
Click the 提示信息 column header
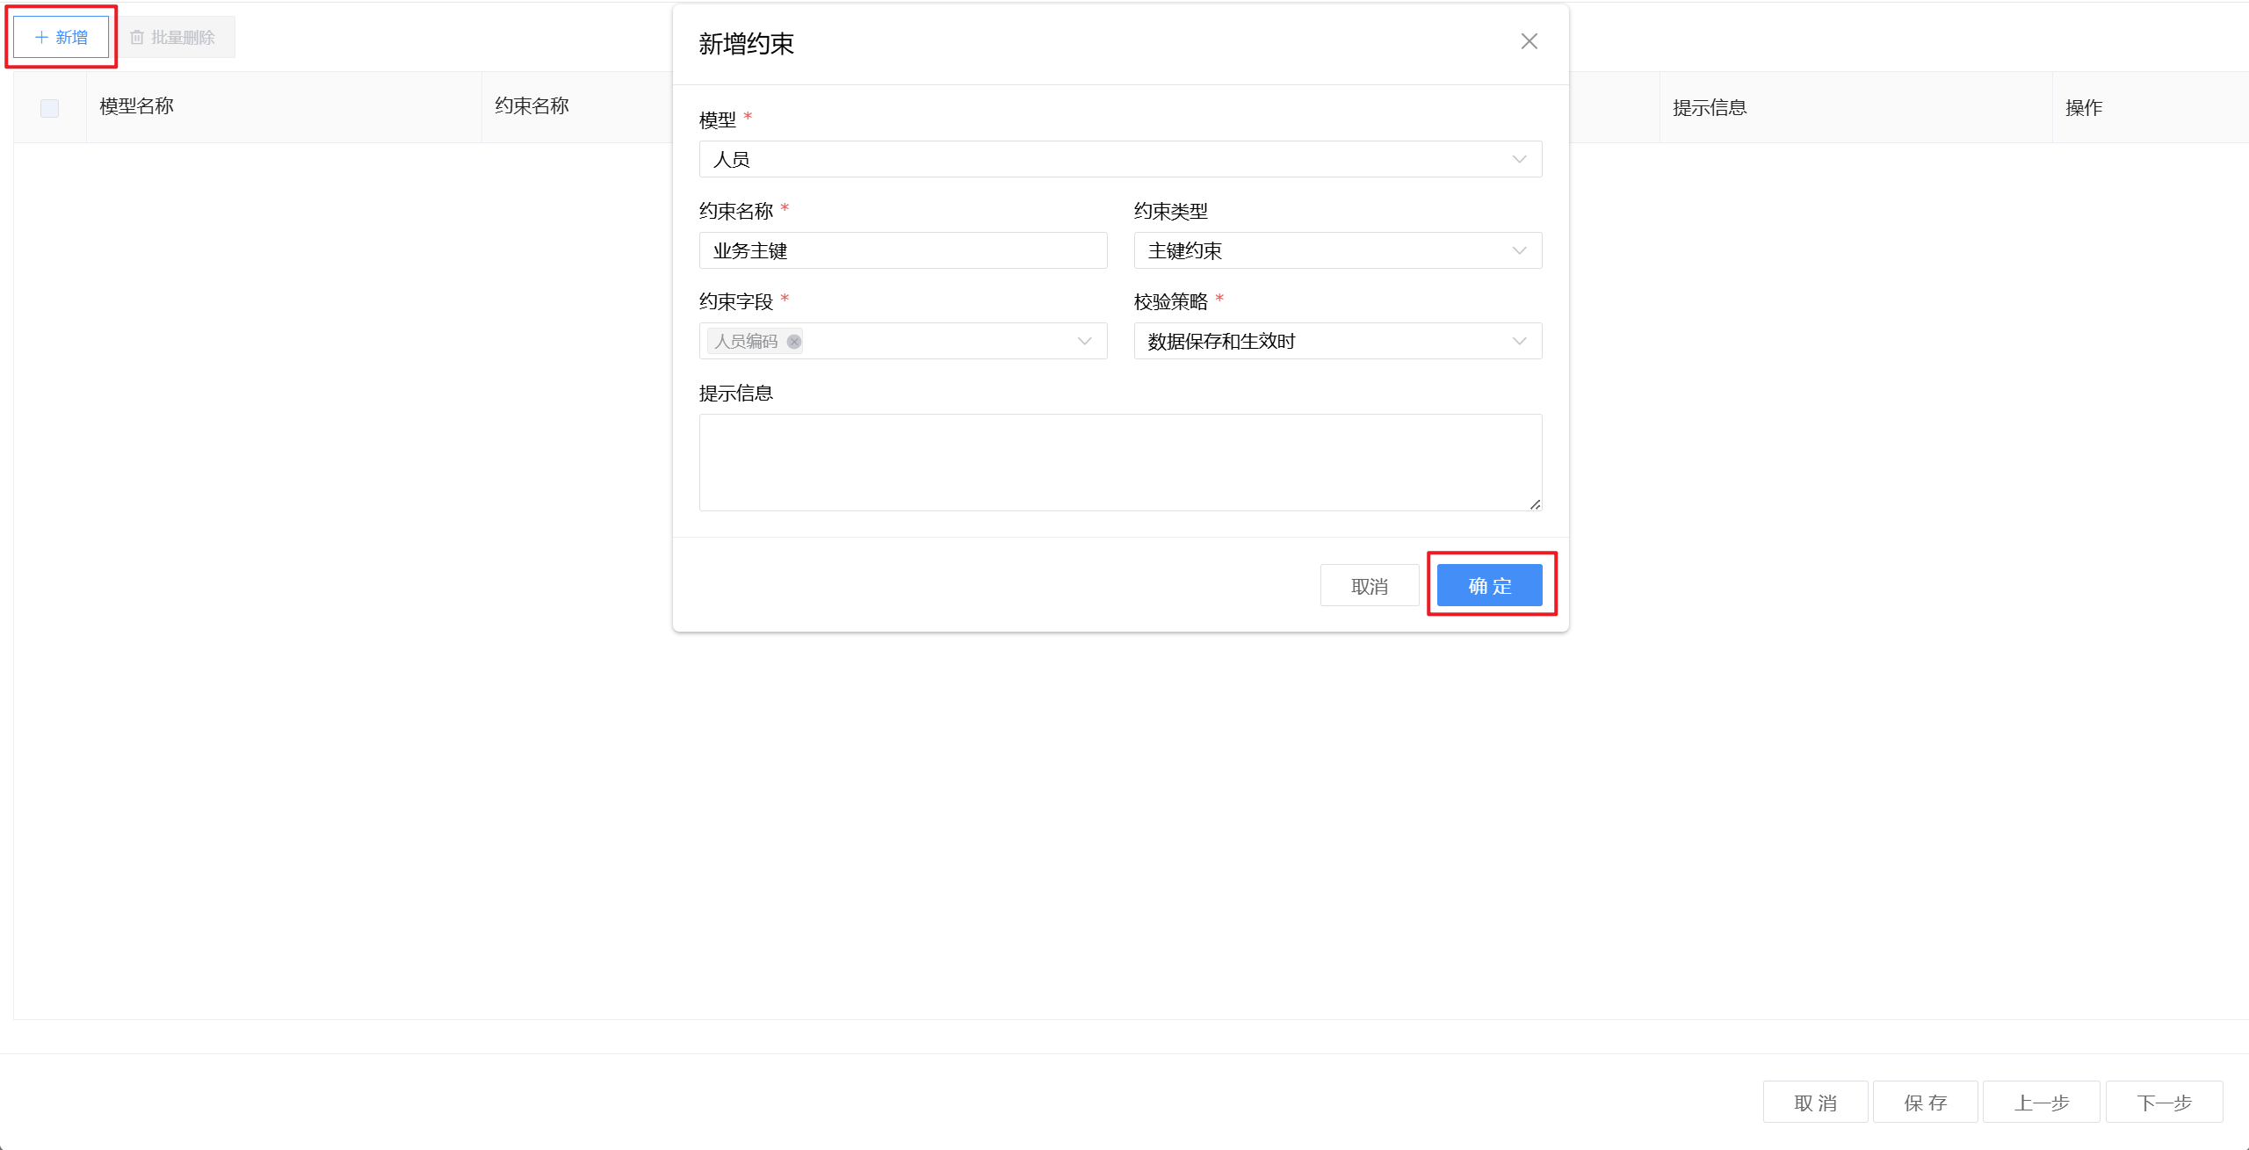[x=1710, y=107]
